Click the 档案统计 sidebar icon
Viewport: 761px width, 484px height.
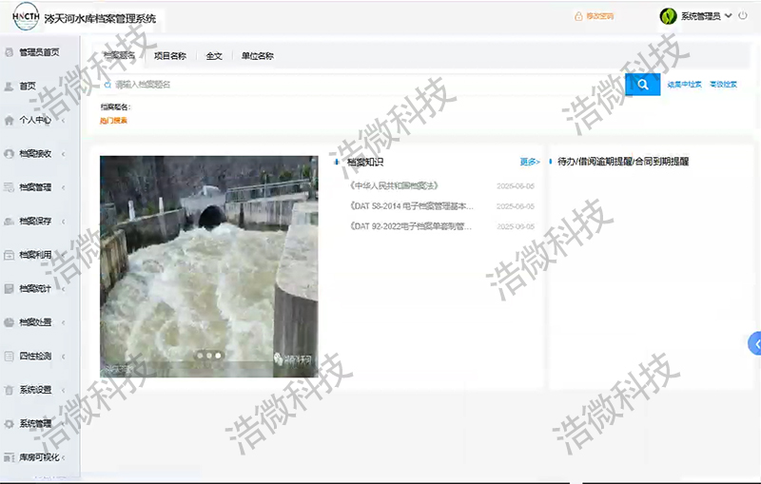tap(9, 288)
